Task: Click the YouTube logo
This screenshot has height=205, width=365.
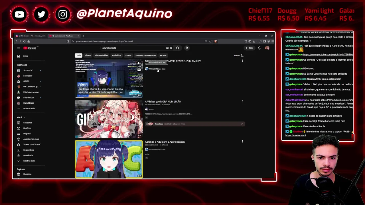Action: [x=30, y=48]
